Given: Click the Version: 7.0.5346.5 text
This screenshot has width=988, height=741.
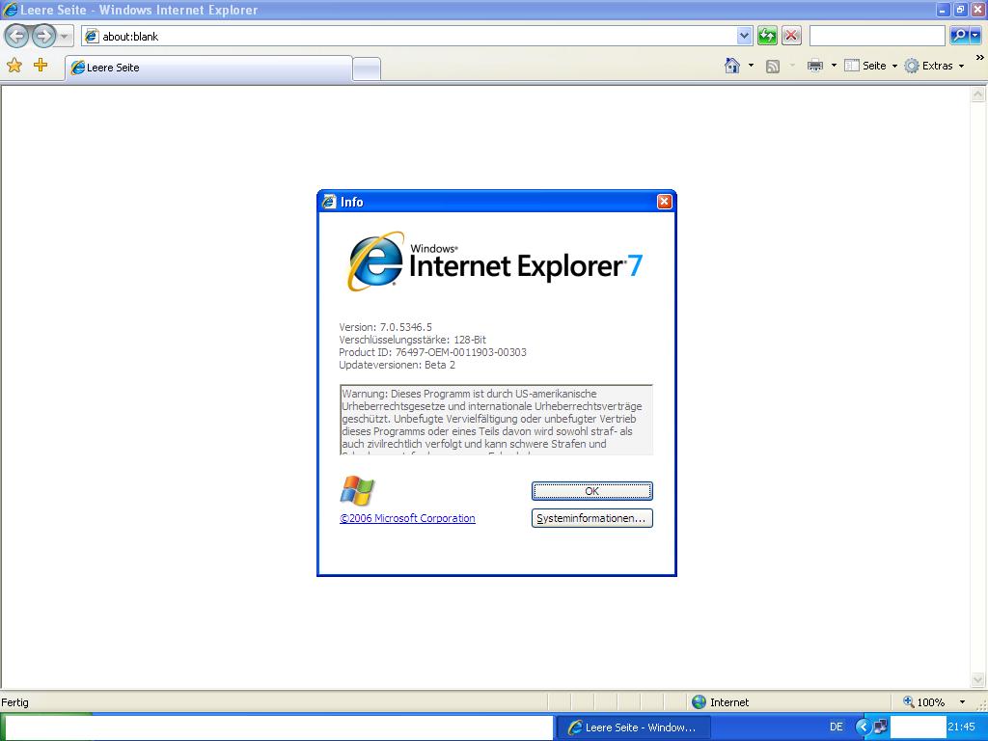Looking at the screenshot, I should pyautogui.click(x=385, y=327).
